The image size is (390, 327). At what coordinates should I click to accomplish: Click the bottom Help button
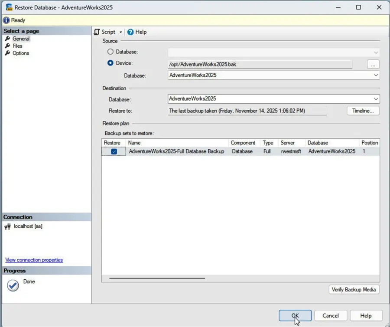click(366, 316)
